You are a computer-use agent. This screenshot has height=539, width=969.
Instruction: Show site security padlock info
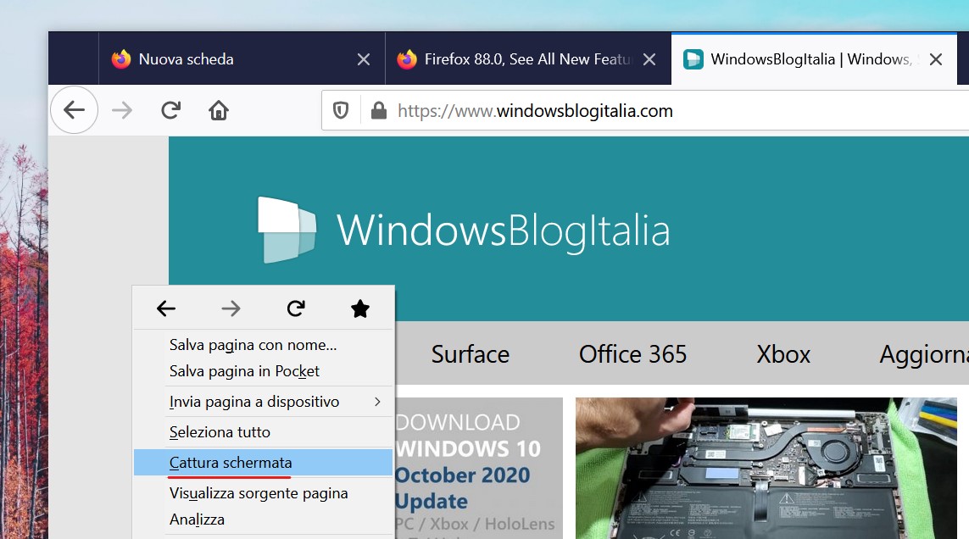379,111
